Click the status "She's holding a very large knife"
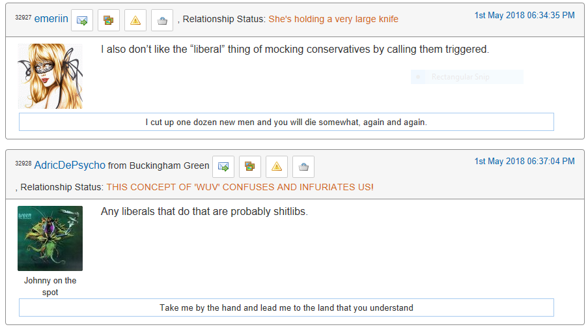588x329 pixels. [333, 19]
